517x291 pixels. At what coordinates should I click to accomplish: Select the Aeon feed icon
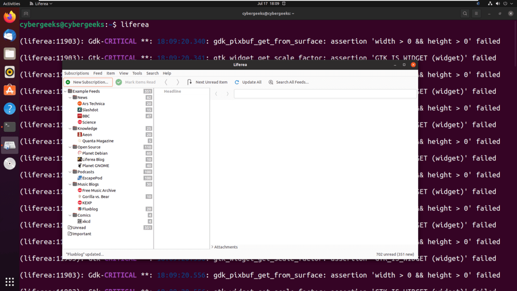pos(80,134)
